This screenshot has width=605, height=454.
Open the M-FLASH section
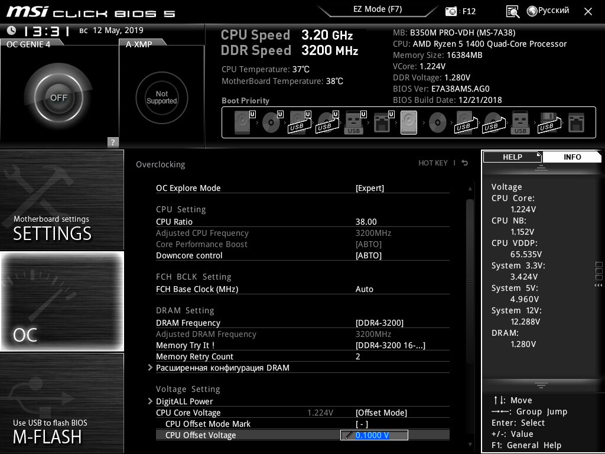(61, 402)
